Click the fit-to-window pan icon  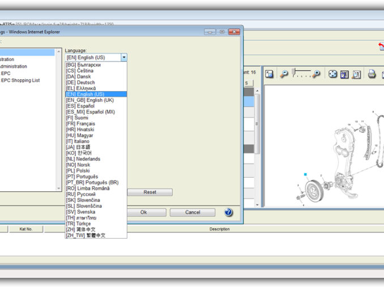click(333, 74)
